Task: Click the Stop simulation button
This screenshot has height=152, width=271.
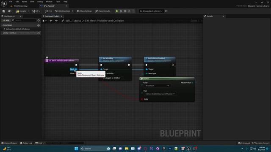Action: (125, 11)
